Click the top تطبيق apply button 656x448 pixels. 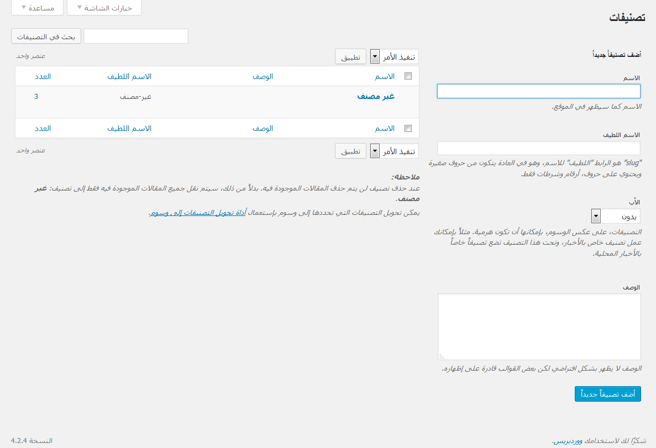(350, 57)
